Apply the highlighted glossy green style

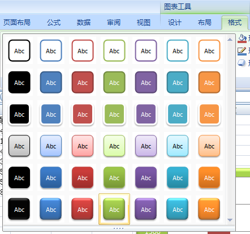click(114, 209)
